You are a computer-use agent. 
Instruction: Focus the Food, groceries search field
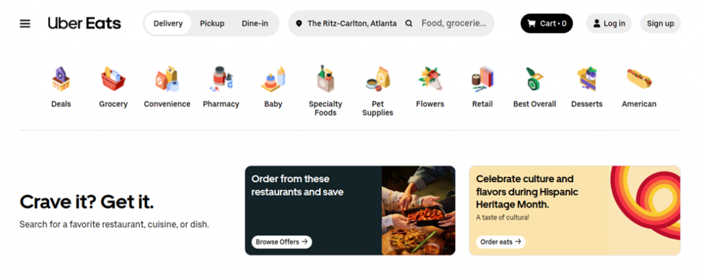[x=454, y=24]
